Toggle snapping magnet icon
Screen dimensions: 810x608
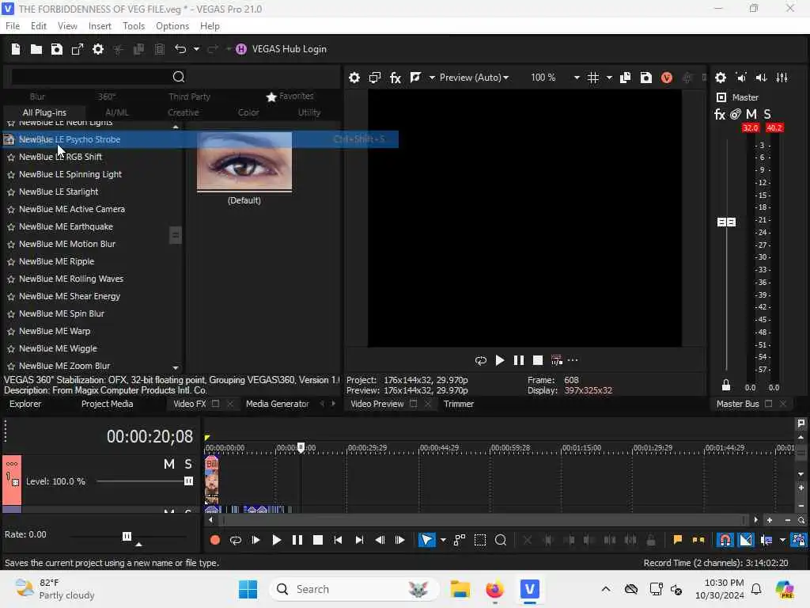[725, 540]
